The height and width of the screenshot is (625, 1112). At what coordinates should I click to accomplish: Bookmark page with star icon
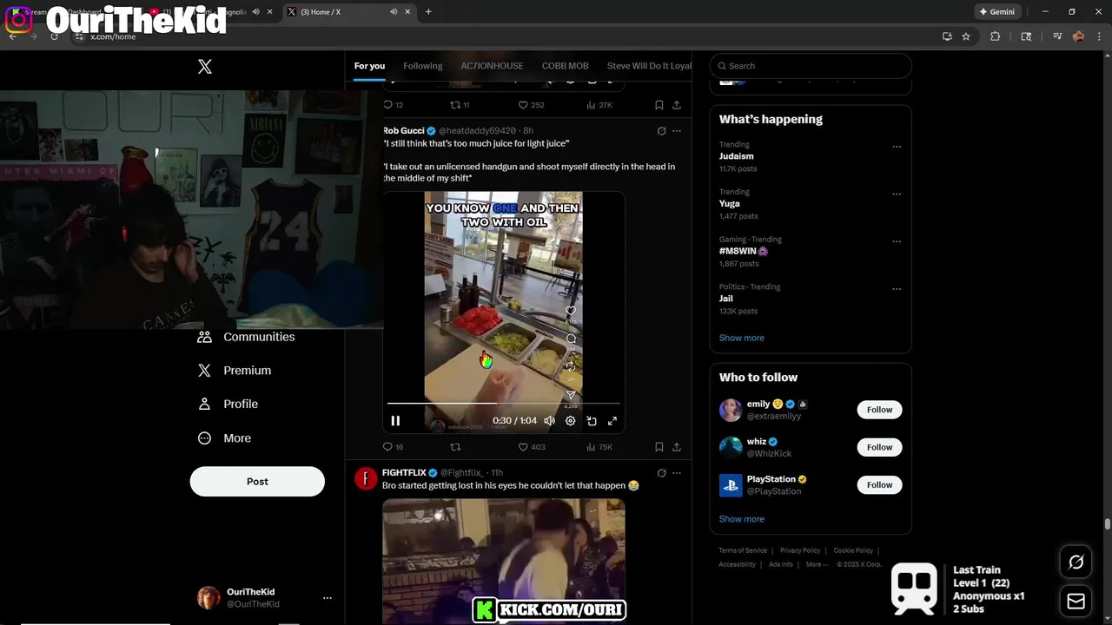coord(966,36)
